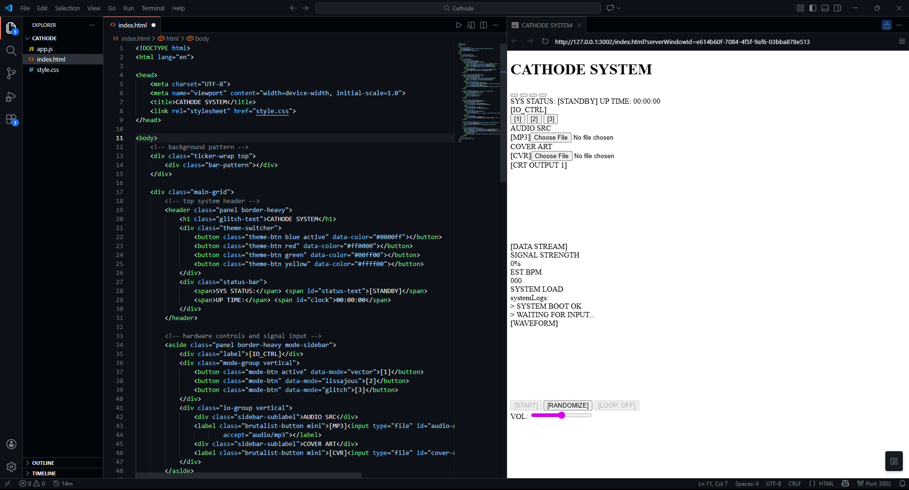This screenshot has height=490, width=909.
Task: Expand the TIMELINE section
Action: [x=44, y=473]
